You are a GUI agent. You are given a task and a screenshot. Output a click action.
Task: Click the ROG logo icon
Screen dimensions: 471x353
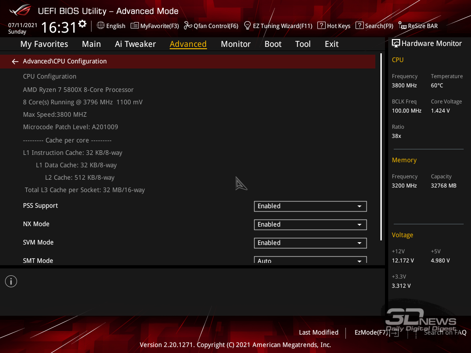tap(20, 10)
